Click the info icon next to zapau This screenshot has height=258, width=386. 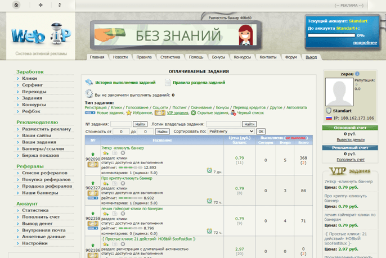pyautogui.click(x=357, y=74)
